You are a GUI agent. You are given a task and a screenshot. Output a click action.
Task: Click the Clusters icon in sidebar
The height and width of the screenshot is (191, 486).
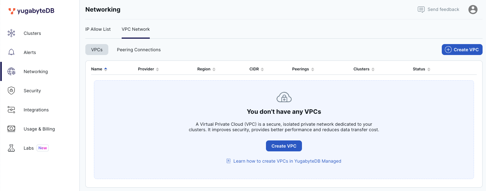point(11,33)
